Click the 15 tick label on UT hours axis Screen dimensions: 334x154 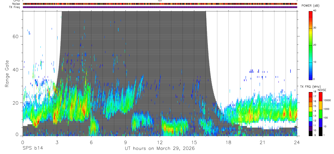click(194, 142)
